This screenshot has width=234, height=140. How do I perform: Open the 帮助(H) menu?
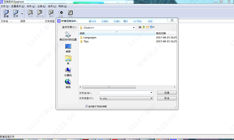[63, 6]
